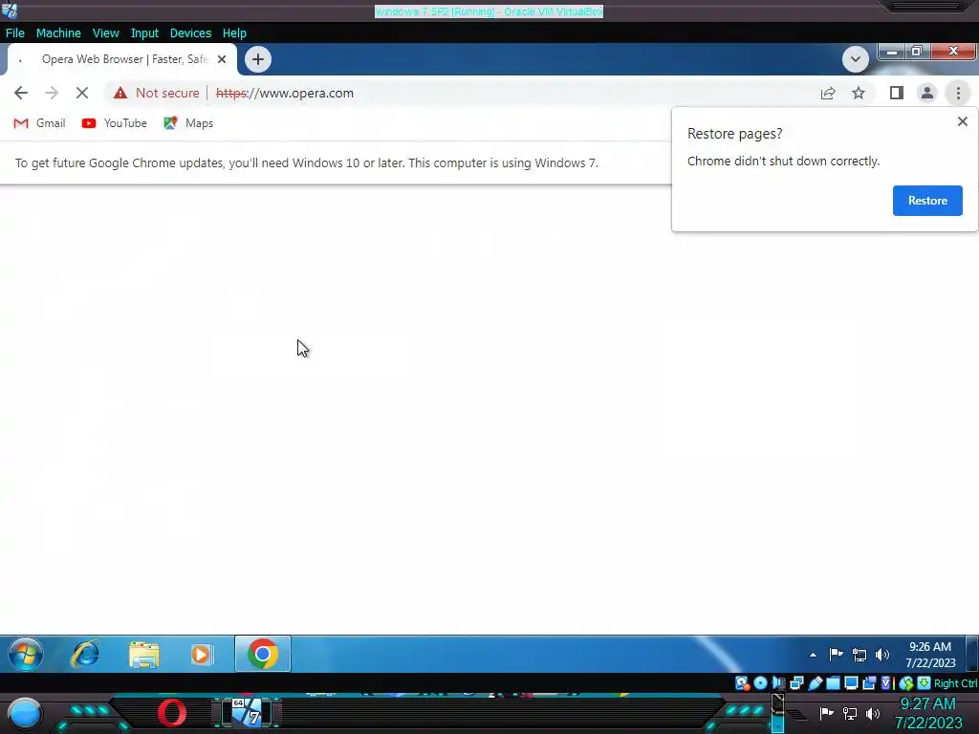The height and width of the screenshot is (734, 979).
Task: Click the Restore button
Action: (x=927, y=201)
